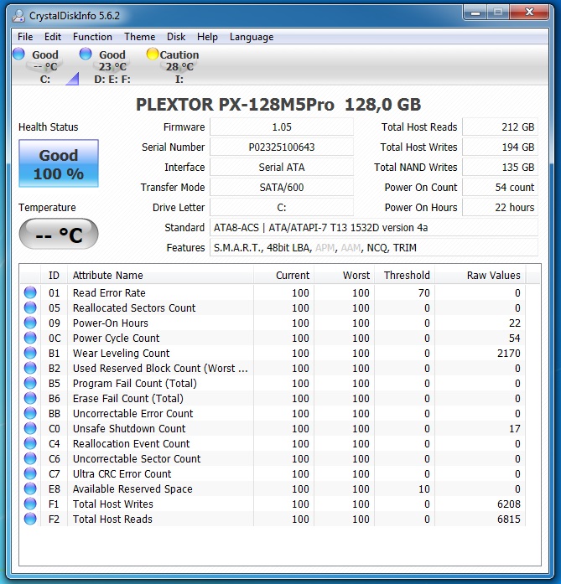Open the Disk menu

pos(176,37)
